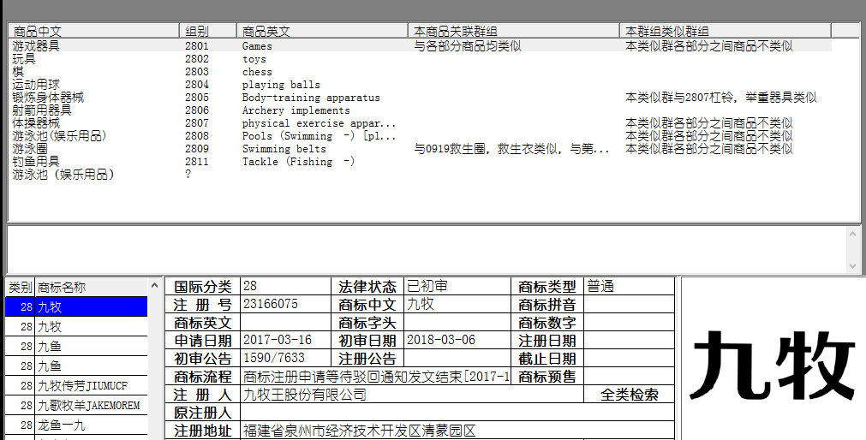
Task: Click the 商标预售 label cell
Action: [547, 377]
